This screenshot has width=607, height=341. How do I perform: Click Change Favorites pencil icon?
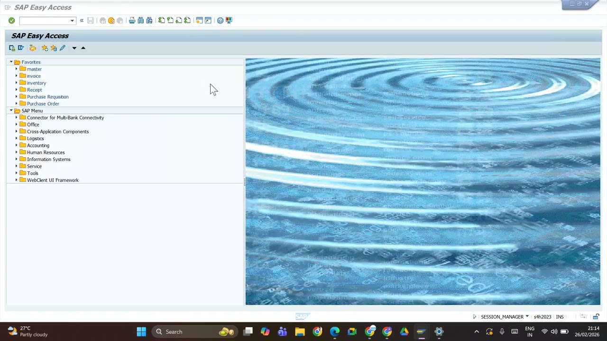click(63, 48)
